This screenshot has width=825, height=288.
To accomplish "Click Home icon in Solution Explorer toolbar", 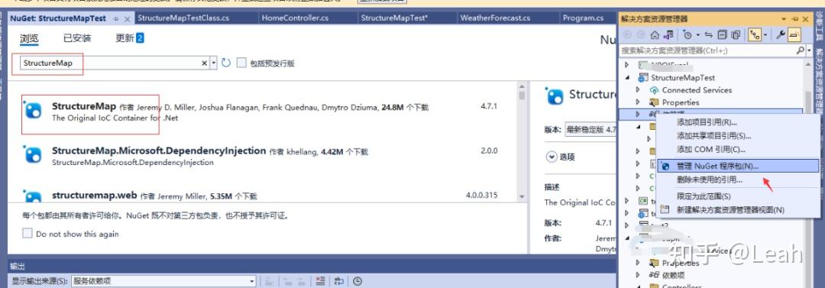I will pos(655,35).
